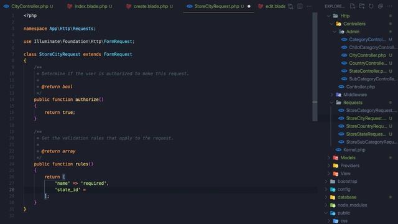Open the css folder in Explorer
The width and height of the screenshot is (398, 224).
344,221
